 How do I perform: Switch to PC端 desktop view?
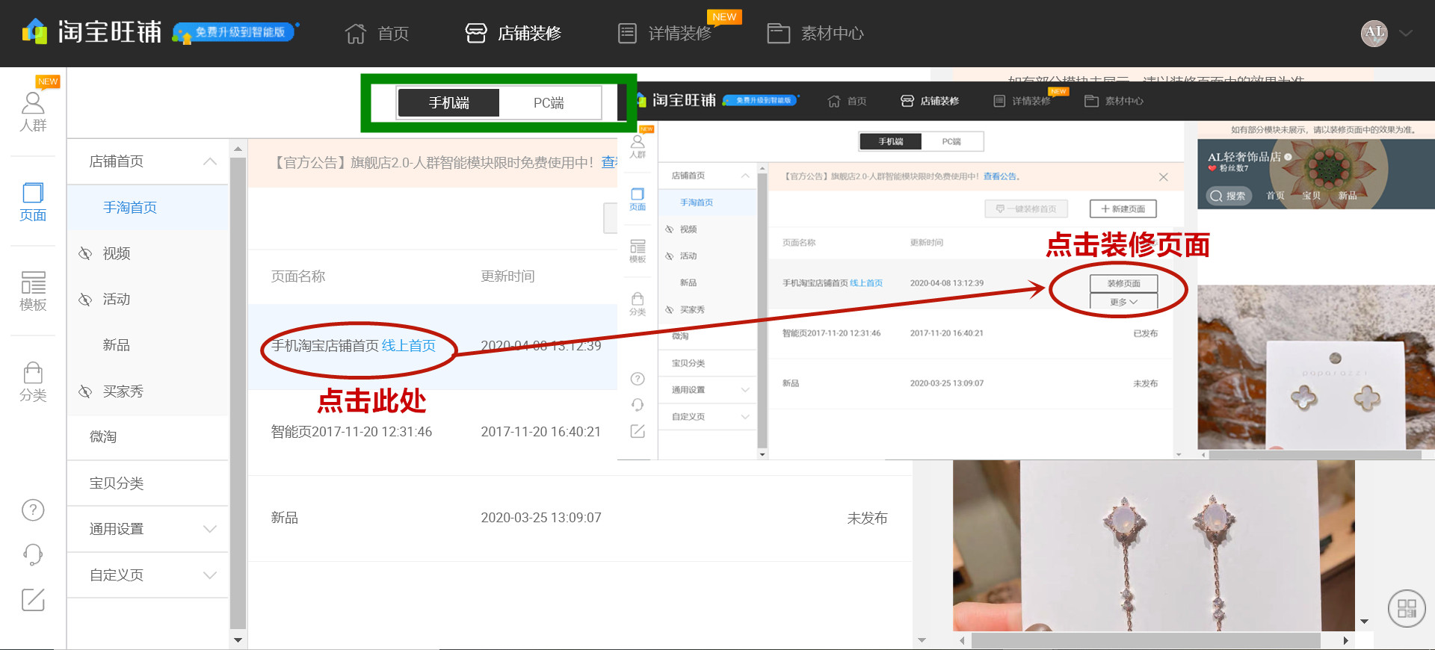pos(549,103)
